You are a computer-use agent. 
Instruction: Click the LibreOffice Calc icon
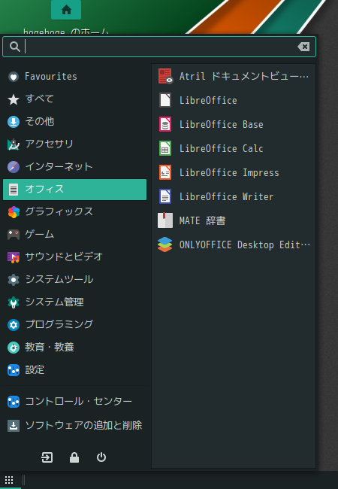165,148
